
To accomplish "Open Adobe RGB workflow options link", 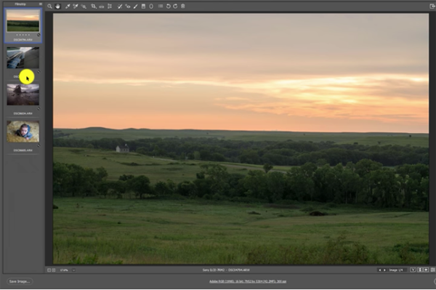I will point(248,281).
